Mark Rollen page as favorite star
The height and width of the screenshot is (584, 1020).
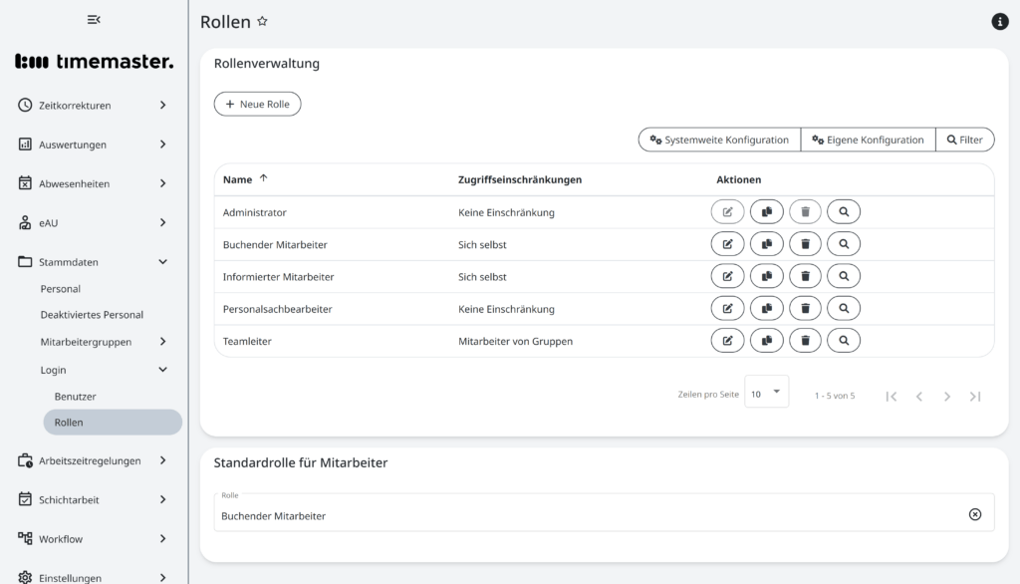[x=263, y=22]
